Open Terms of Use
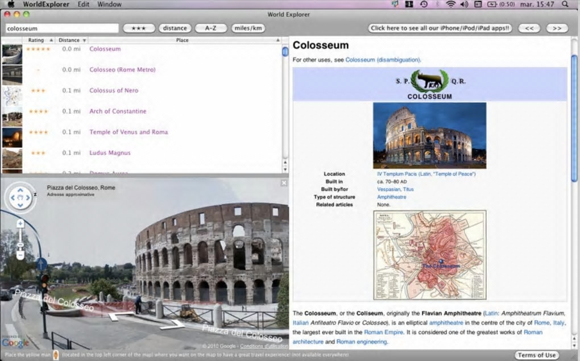Viewport: 580px width, 361px height. coord(537,355)
